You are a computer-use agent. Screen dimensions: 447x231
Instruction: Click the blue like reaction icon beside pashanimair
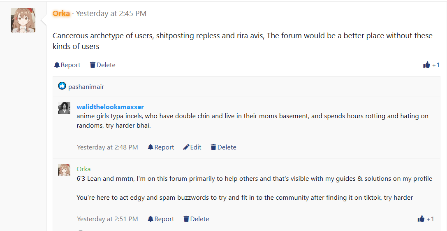click(x=62, y=86)
